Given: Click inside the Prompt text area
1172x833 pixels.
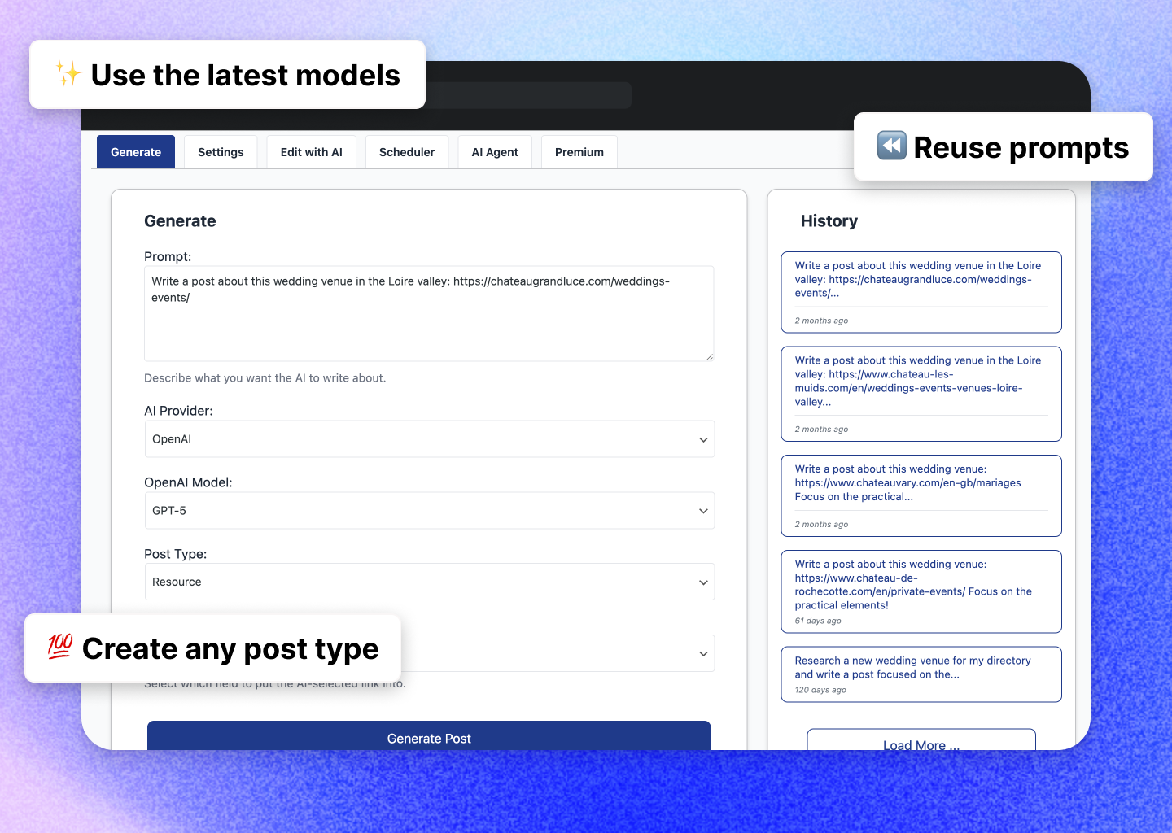Looking at the screenshot, I should coord(429,321).
